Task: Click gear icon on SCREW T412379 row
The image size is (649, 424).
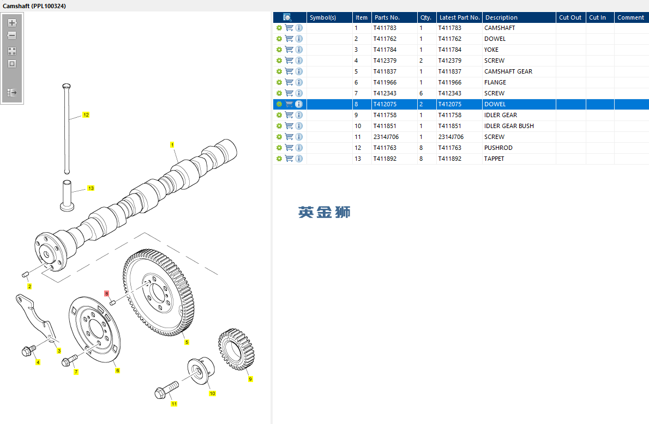Action: (279, 60)
